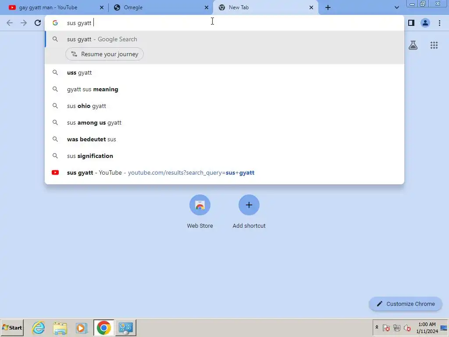Click the search icon beside uss gyatt
The width and height of the screenshot is (449, 337).
pyautogui.click(x=55, y=73)
